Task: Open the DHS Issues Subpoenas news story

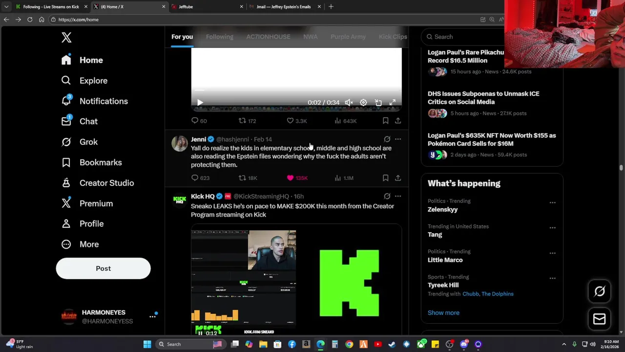Action: pos(492,103)
